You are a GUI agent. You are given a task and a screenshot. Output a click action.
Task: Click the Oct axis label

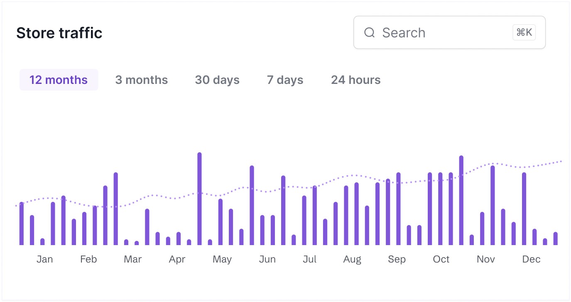pyautogui.click(x=441, y=259)
